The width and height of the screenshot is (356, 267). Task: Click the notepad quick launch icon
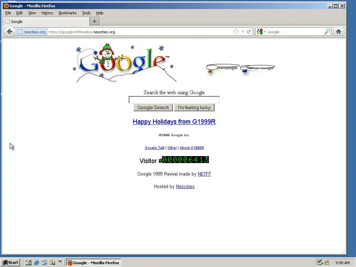pos(29,262)
